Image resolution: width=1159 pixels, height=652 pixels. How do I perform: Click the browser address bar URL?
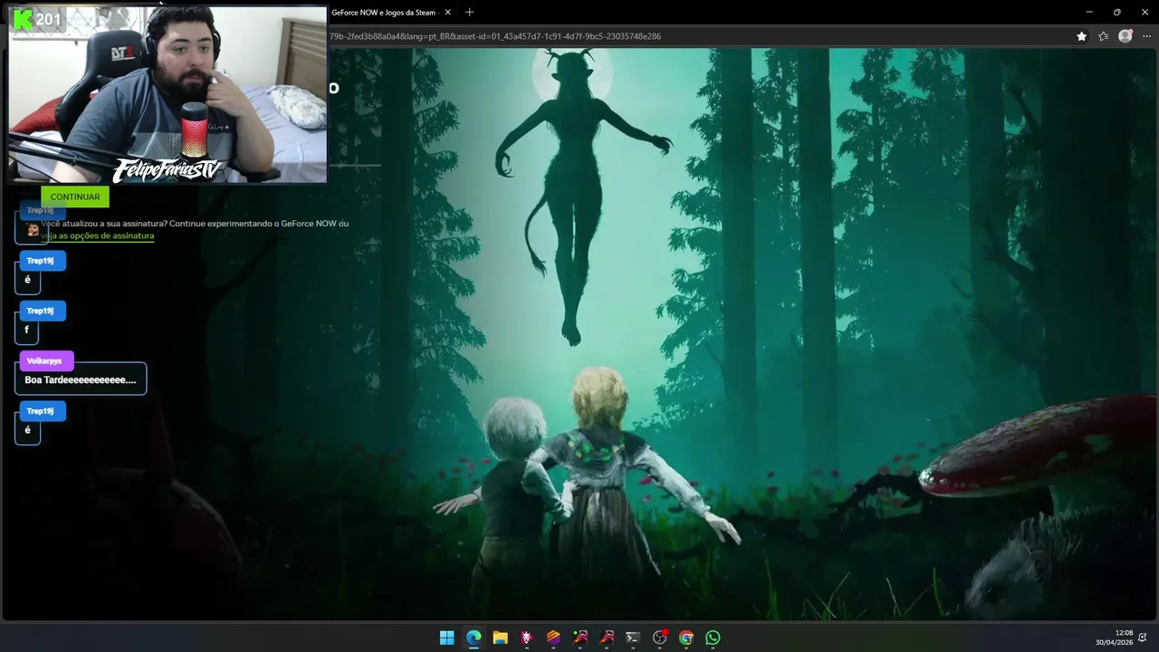[x=495, y=36]
